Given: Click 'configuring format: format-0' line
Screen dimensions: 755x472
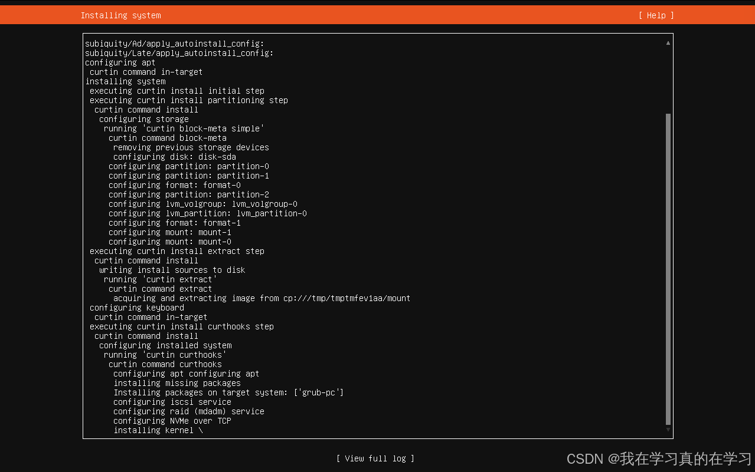Looking at the screenshot, I should (175, 185).
